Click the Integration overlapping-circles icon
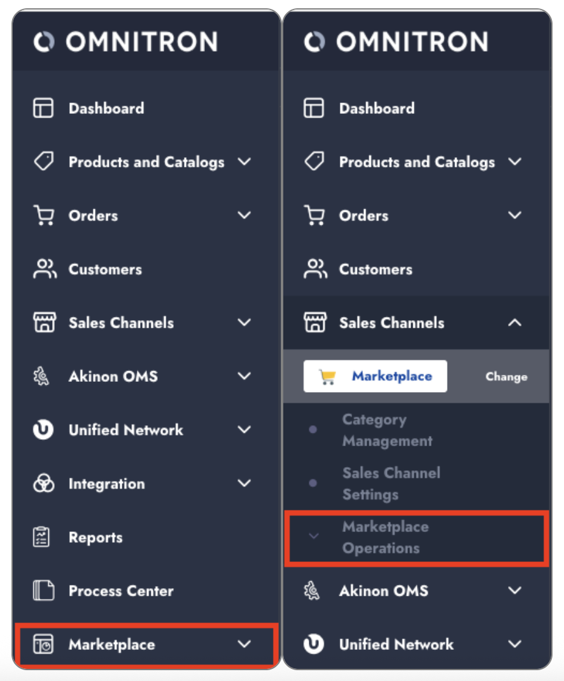This screenshot has height=681, width=564. pyautogui.click(x=43, y=484)
